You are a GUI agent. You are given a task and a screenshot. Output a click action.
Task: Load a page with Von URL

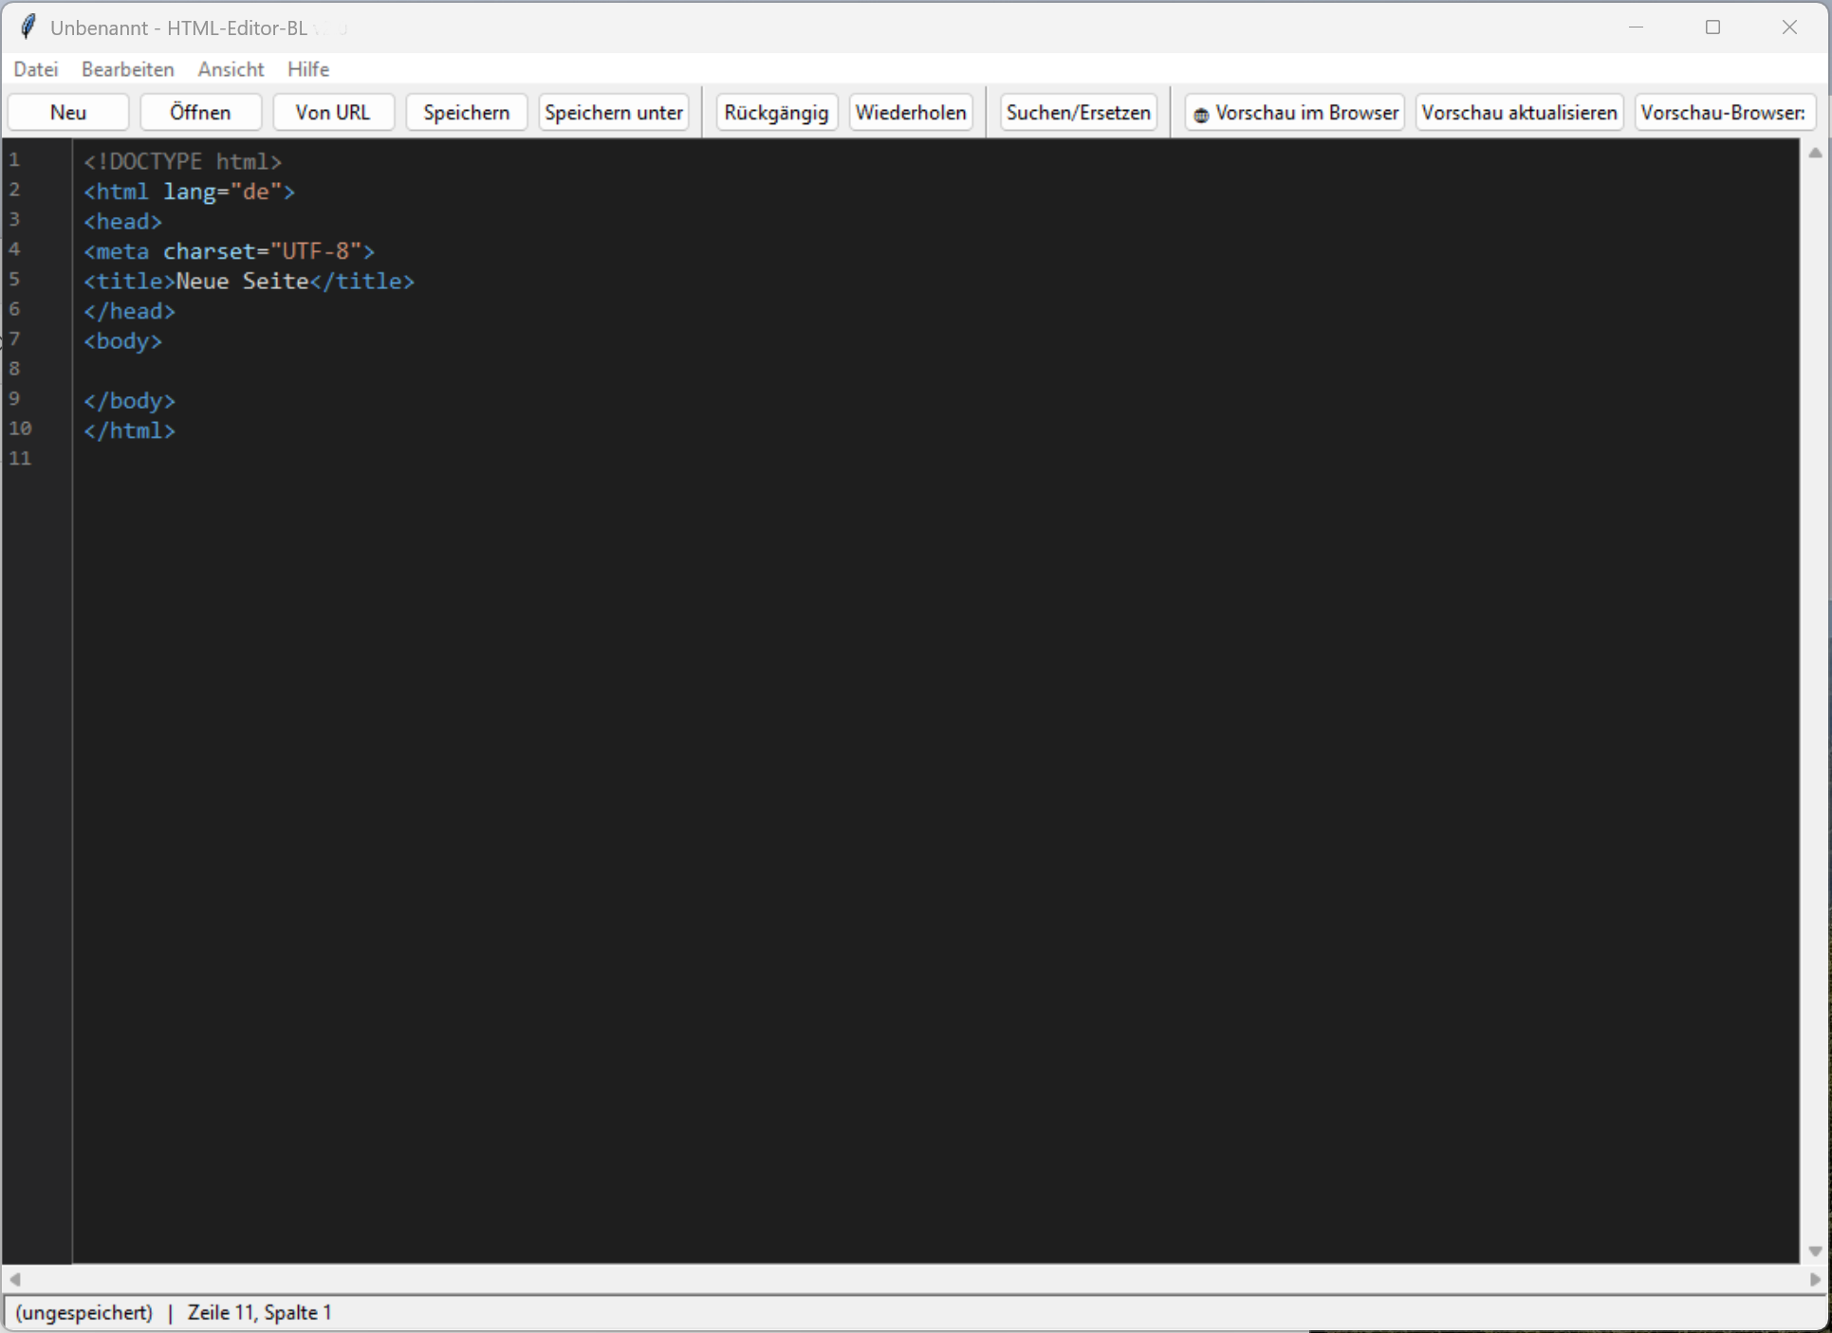coord(333,112)
